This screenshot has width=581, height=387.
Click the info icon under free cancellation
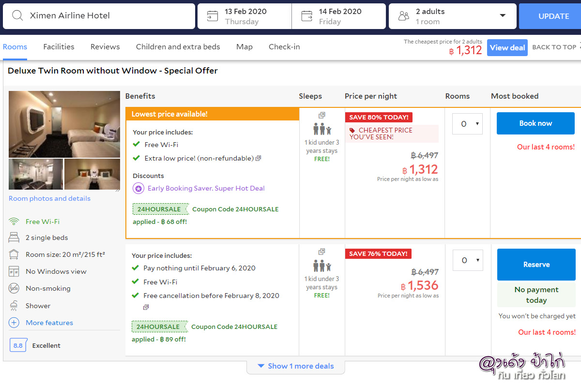coord(146,307)
